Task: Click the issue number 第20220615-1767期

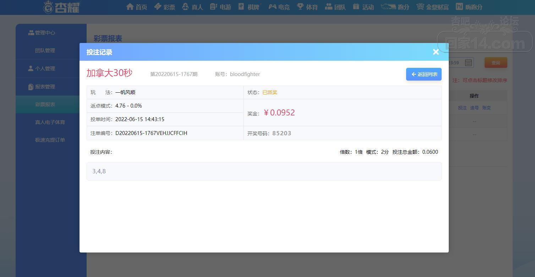Action: click(174, 74)
